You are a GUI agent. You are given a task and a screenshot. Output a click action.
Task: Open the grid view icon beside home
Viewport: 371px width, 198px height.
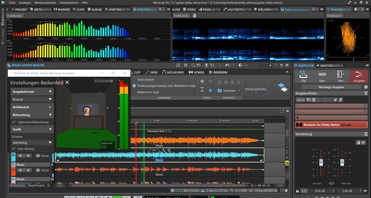(186, 65)
